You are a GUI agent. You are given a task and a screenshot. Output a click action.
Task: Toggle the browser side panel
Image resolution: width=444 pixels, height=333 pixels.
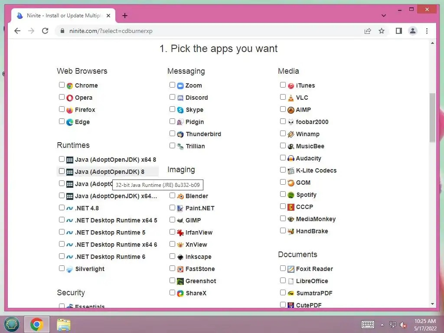[x=399, y=31]
